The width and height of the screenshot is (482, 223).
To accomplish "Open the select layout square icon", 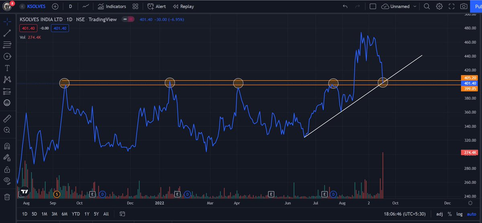I will [x=373, y=6].
